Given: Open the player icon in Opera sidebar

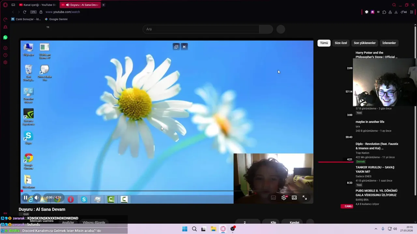Looking at the screenshot, I should pyautogui.click(x=5, y=48).
